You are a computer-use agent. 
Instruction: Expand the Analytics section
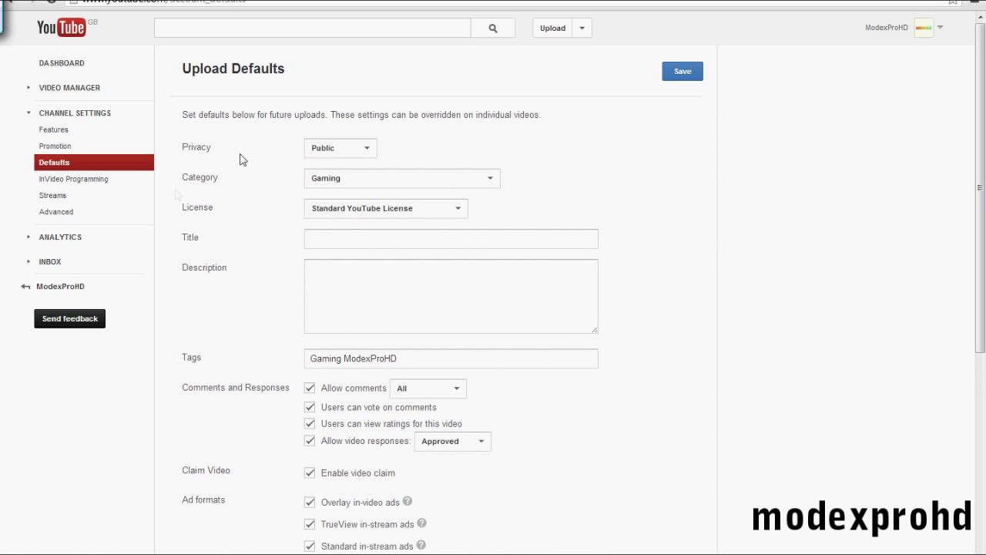(29, 237)
